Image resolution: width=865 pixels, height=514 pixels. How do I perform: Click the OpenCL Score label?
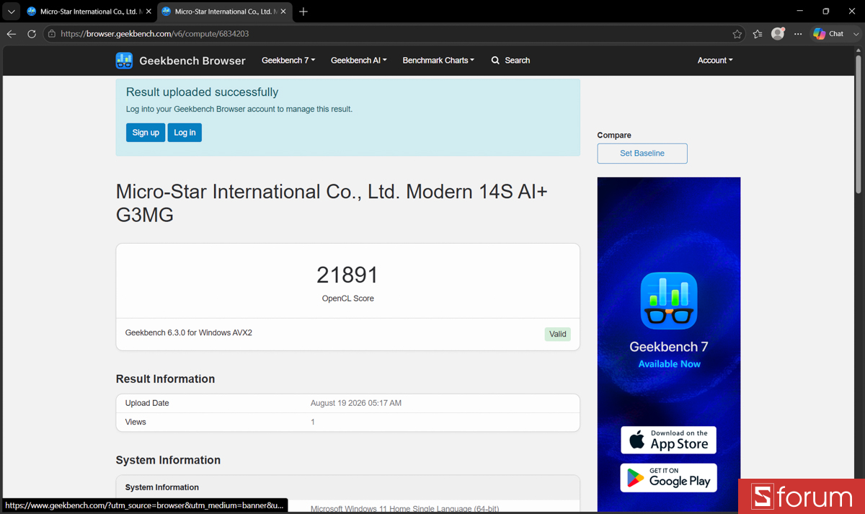click(x=348, y=298)
